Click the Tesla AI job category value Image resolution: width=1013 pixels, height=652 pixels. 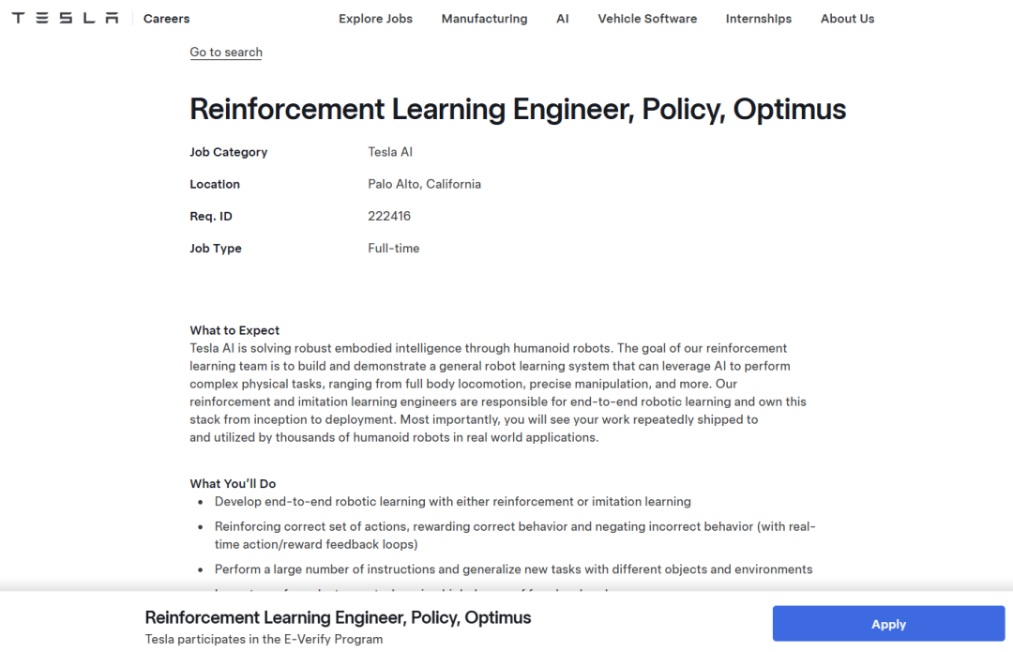click(390, 152)
